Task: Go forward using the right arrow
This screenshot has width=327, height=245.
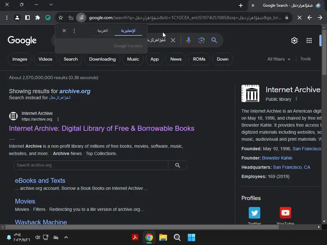Action: [320, 18]
